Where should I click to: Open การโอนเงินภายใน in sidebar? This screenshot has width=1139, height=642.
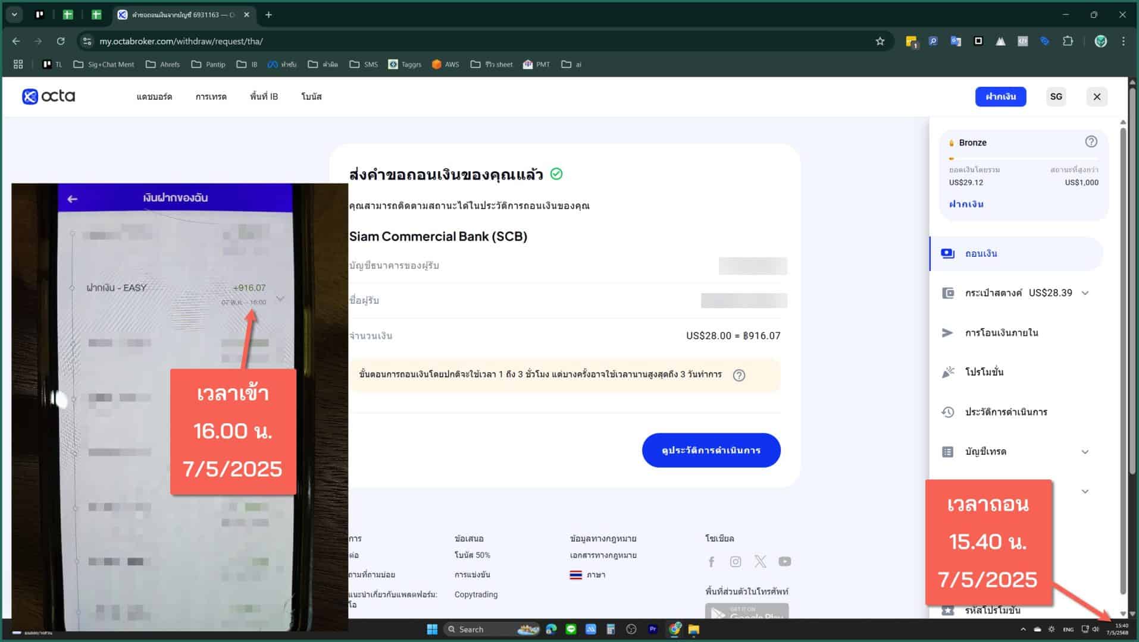coord(1002,333)
